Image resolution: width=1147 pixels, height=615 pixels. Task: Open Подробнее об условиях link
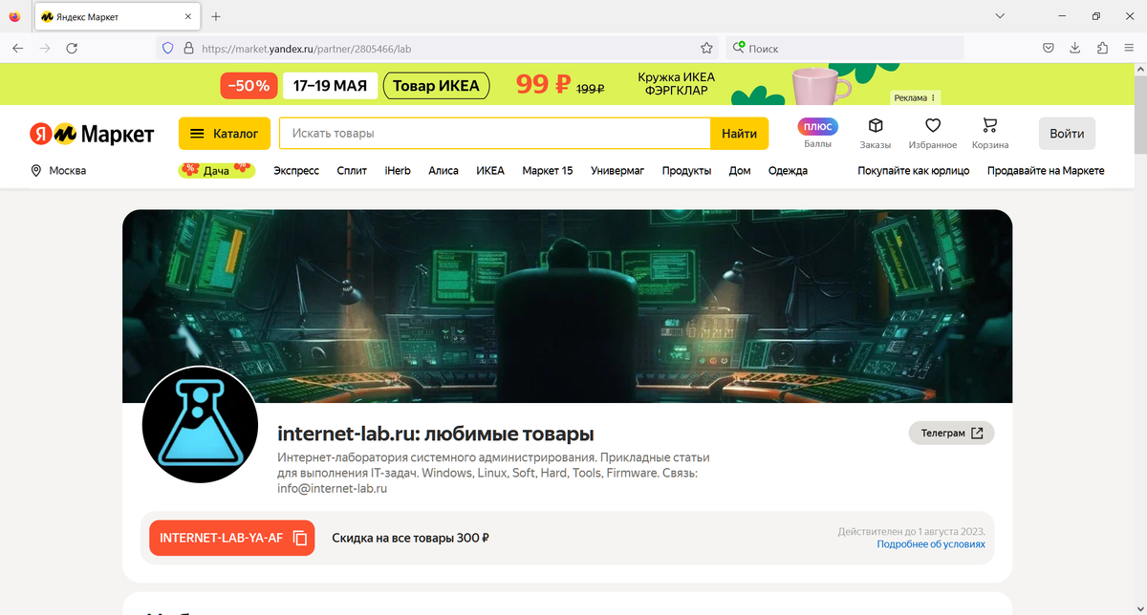click(x=931, y=544)
